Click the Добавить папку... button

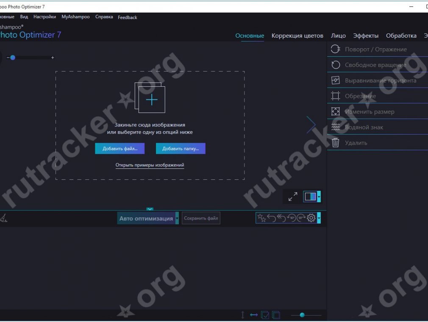click(181, 149)
